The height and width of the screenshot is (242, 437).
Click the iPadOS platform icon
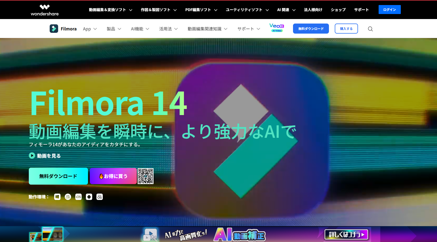[x=100, y=197]
